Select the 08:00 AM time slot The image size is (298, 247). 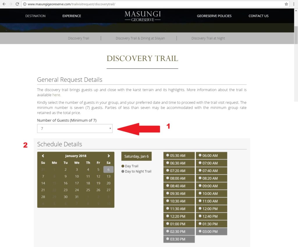point(179,178)
